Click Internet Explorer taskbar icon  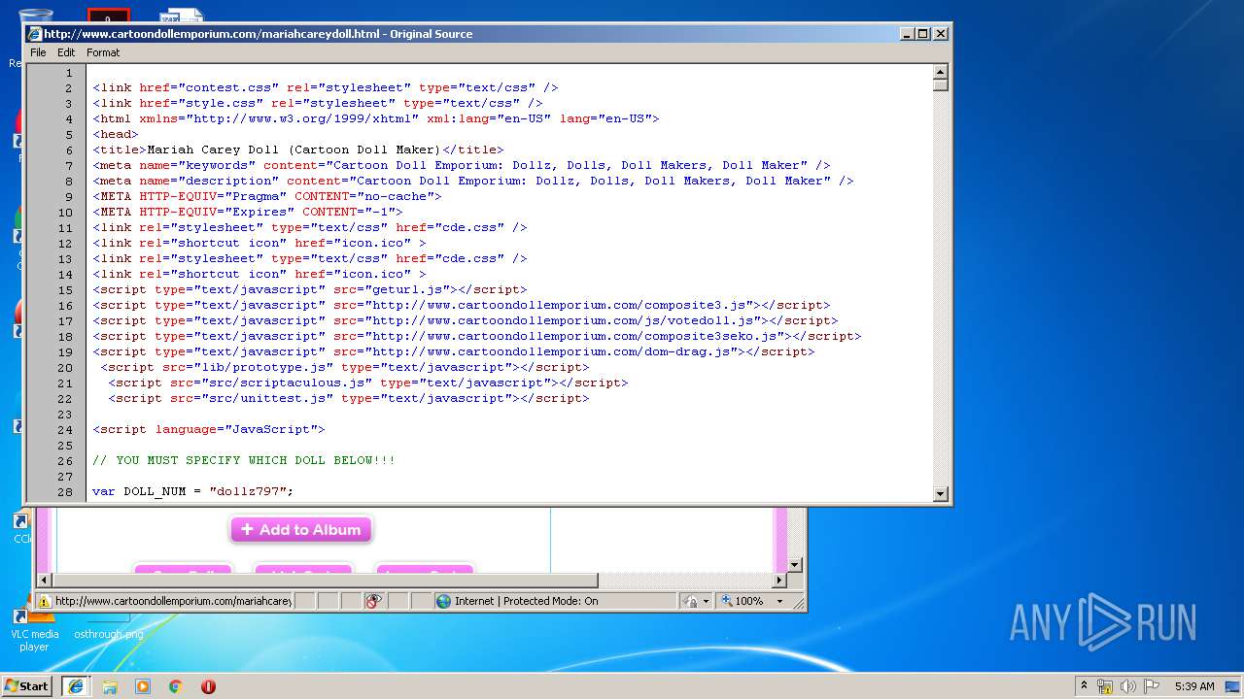(x=75, y=685)
